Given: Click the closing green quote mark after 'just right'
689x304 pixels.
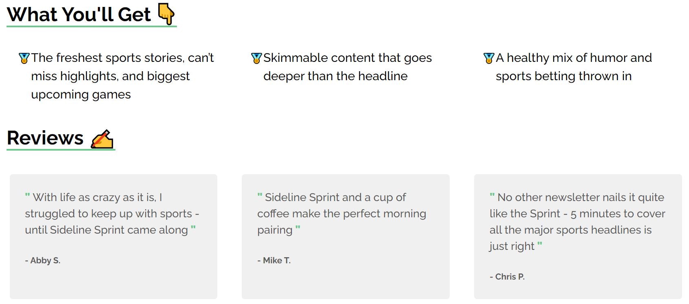Looking at the screenshot, I should [540, 244].
